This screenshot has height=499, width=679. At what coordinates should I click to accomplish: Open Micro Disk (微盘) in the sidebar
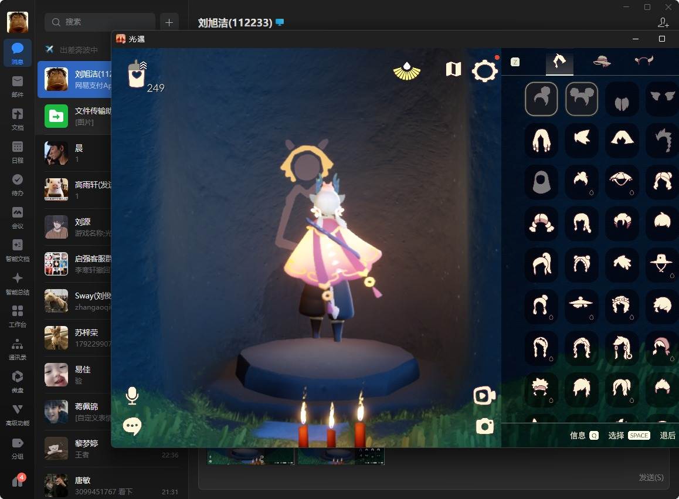tap(18, 382)
